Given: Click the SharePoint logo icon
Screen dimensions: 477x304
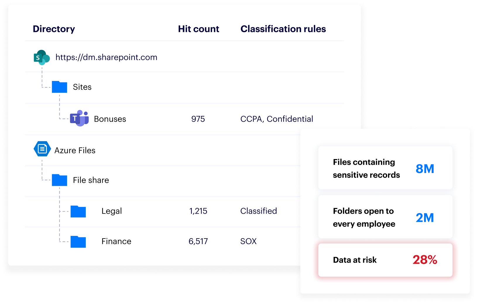Looking at the screenshot, I should [x=42, y=57].
